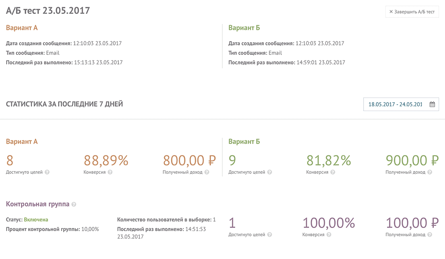Help icon by control group Достигнуто целей
The width and height of the screenshot is (445, 259).
(x=270, y=235)
